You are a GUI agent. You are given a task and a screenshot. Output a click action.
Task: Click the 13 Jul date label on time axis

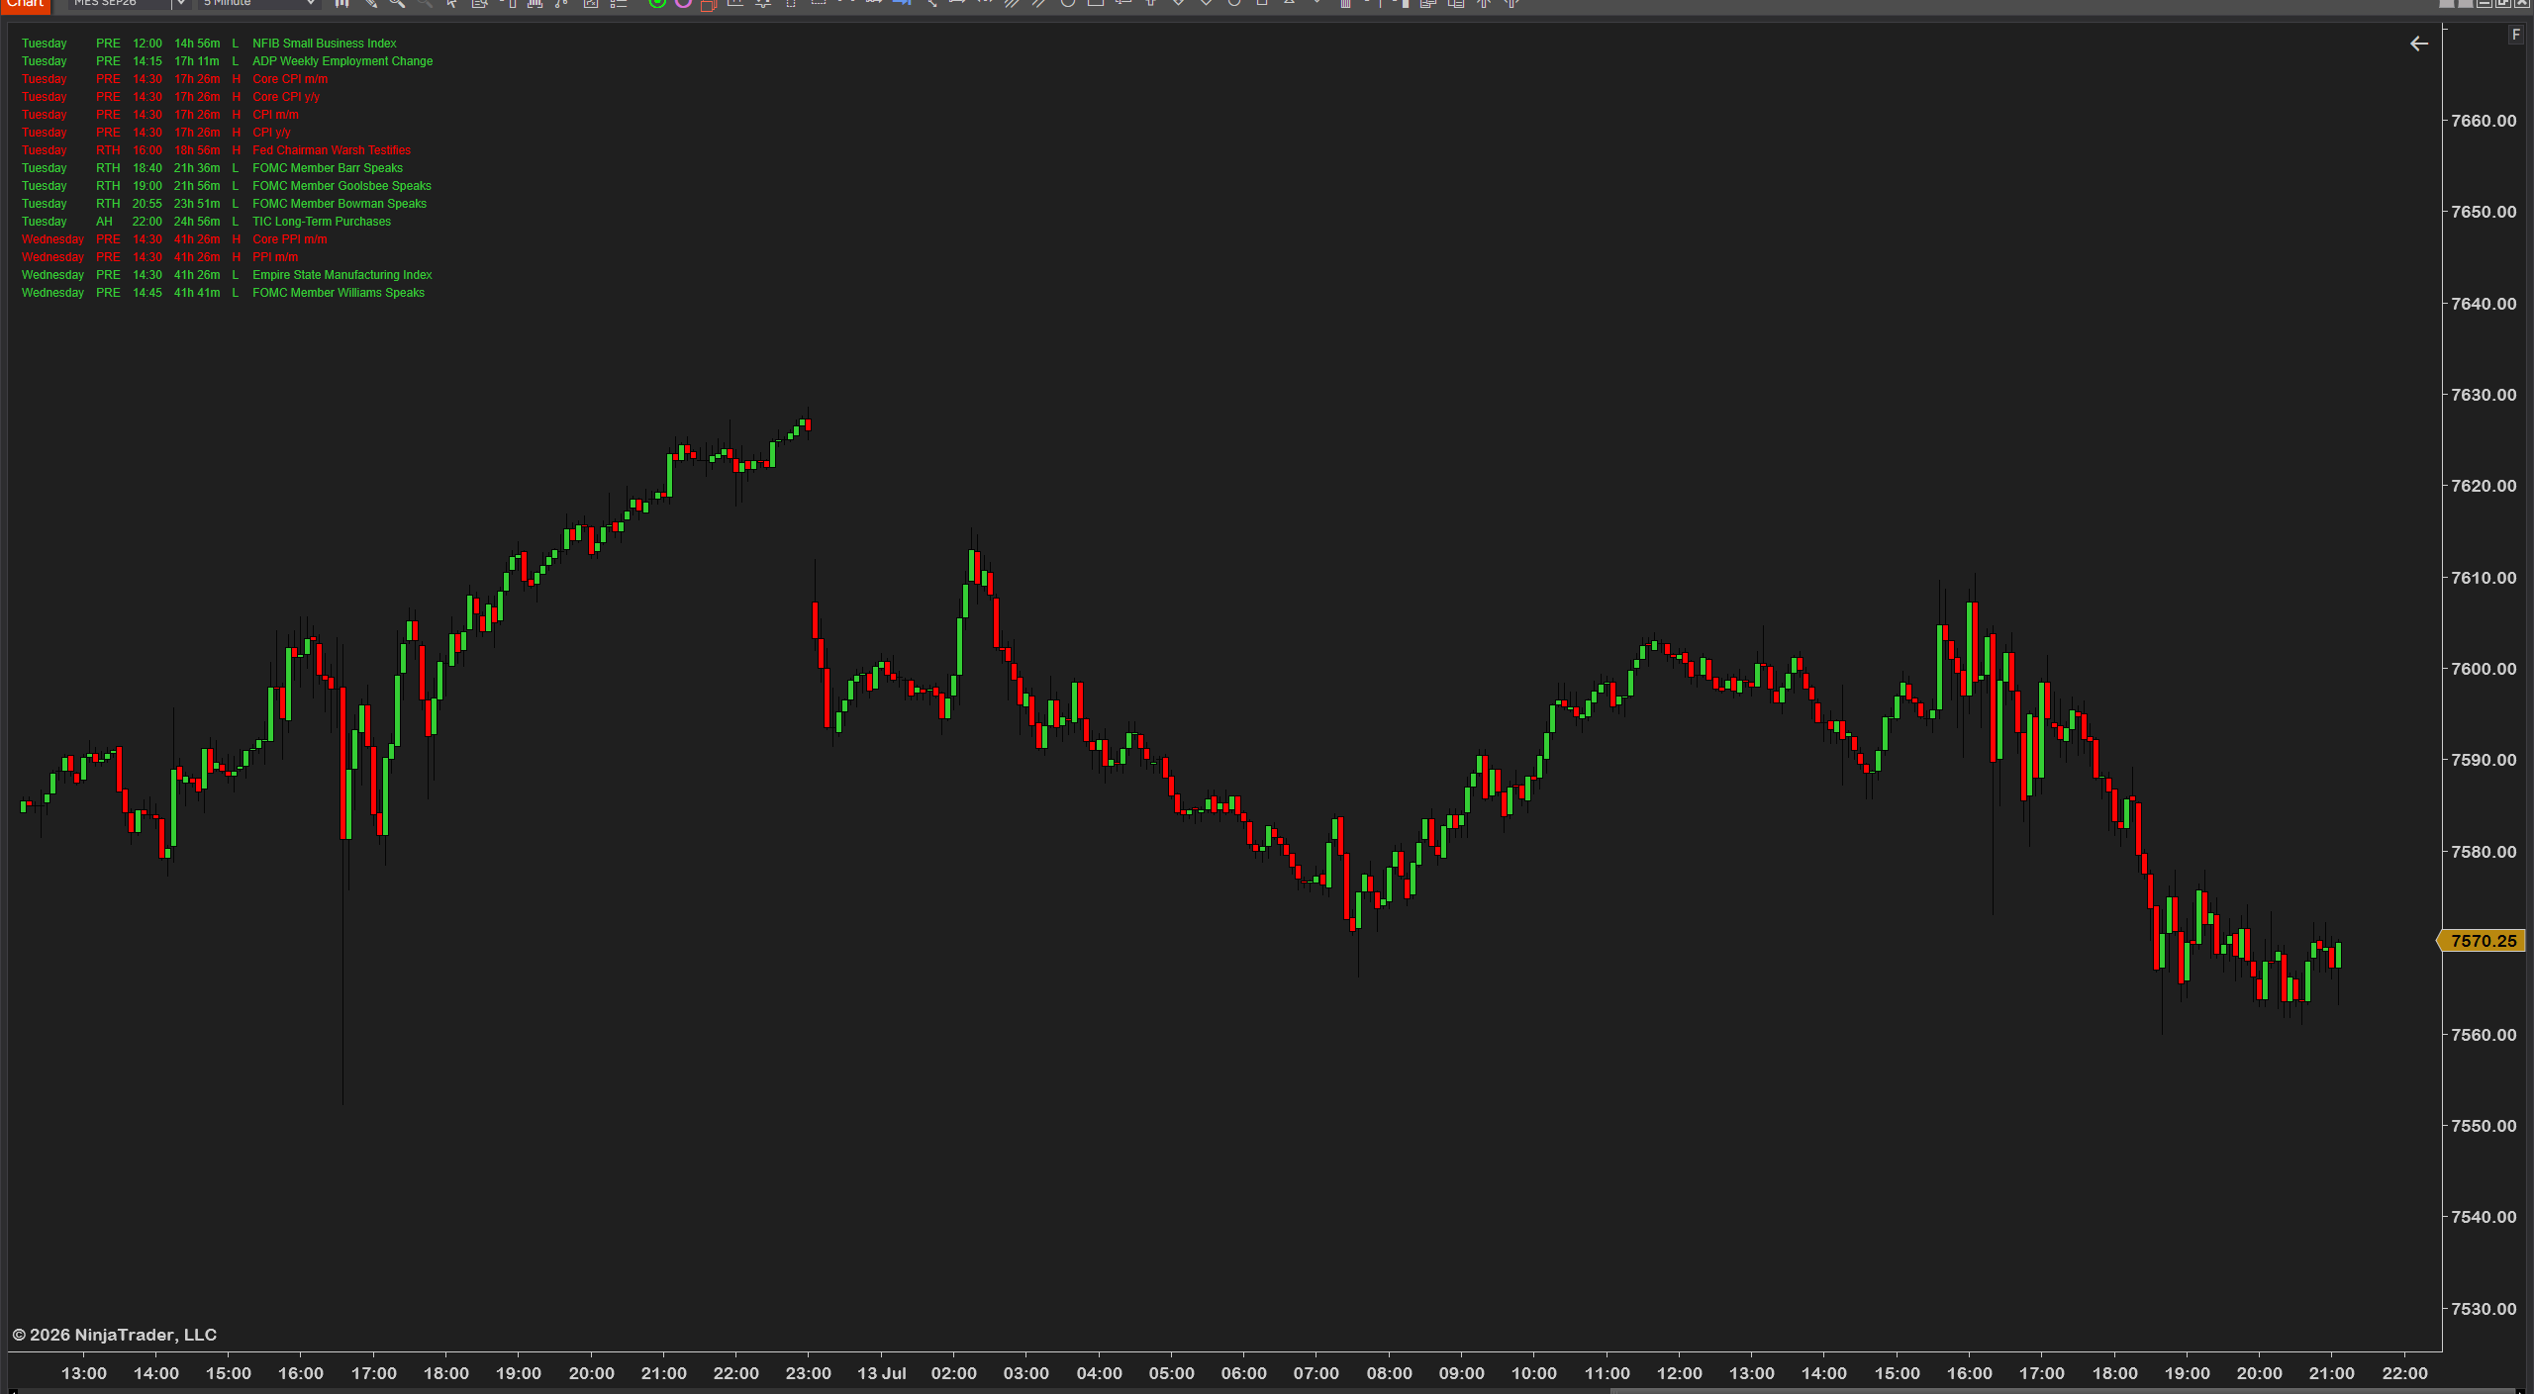(x=881, y=1373)
